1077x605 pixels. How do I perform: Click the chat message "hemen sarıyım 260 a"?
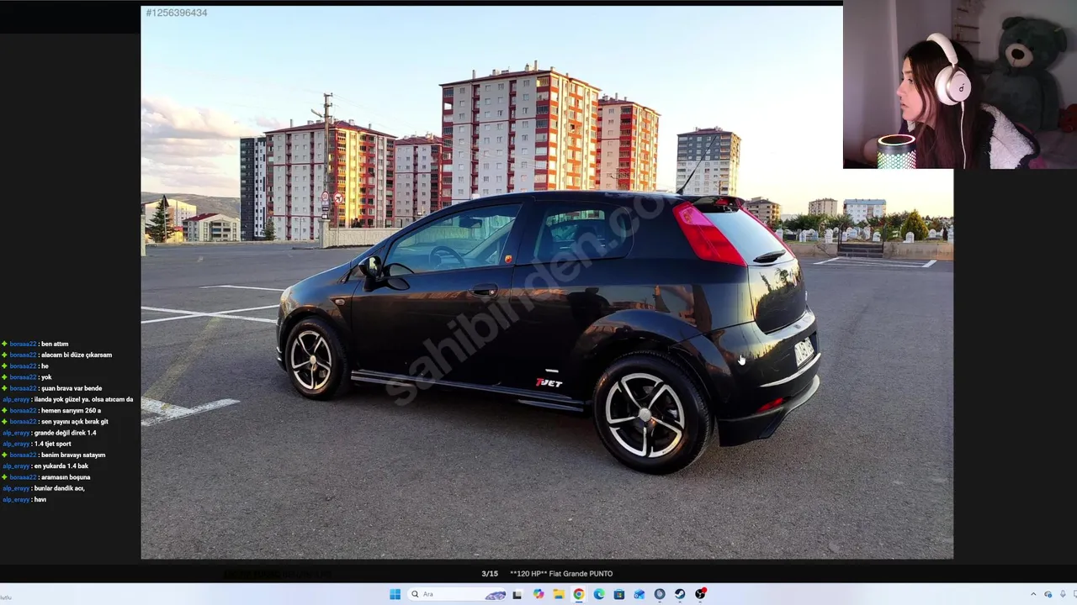[x=71, y=410]
